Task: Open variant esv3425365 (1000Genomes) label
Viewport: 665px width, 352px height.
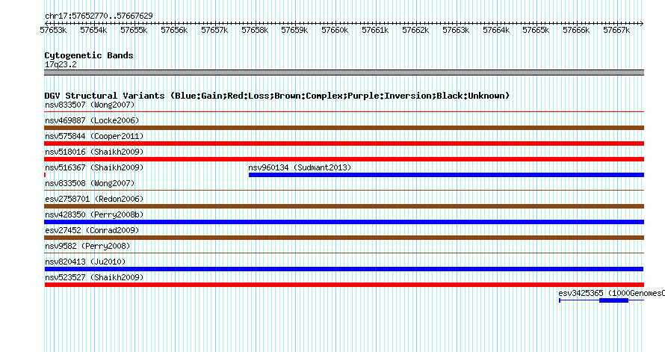Action: [x=611, y=293]
